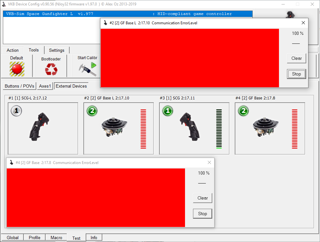This screenshot has width=320, height=242.
Task: Click the Default label text
Action: click(x=17, y=58)
